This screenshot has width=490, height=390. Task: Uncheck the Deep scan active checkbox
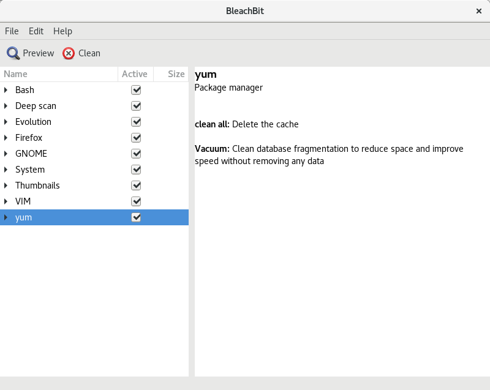tap(136, 106)
